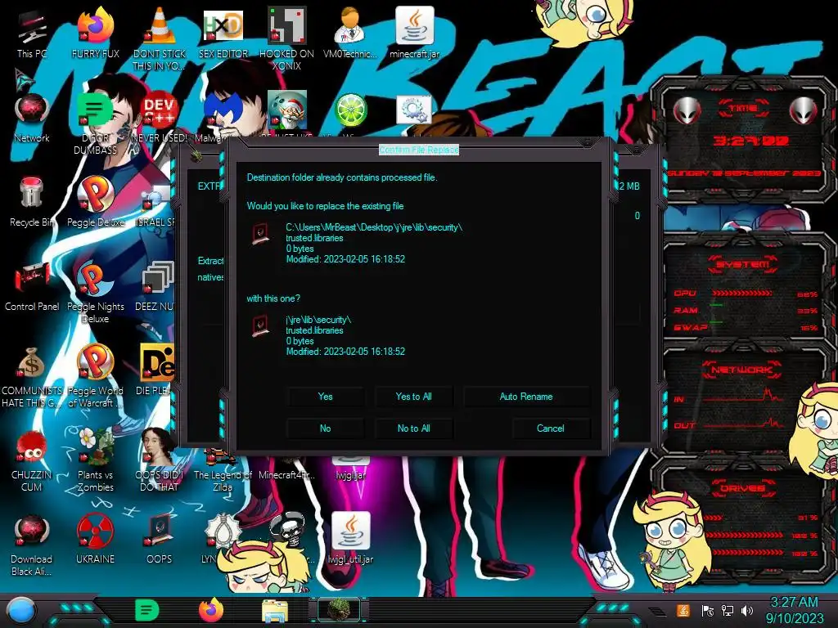The image size is (838, 628).
Task: Select the skull with headphones icon
Action: tap(287, 530)
